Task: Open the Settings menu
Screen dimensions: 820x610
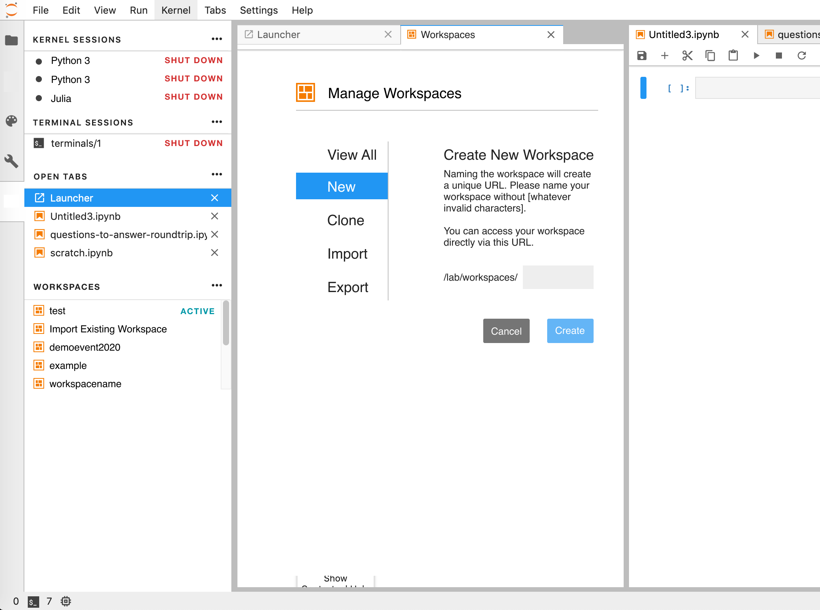Action: coord(258,10)
